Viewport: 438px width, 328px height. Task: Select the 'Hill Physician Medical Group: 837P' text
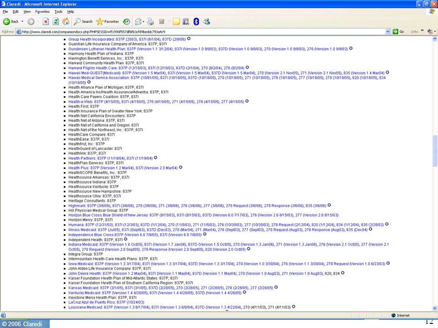pyautogui.click(x=99, y=210)
